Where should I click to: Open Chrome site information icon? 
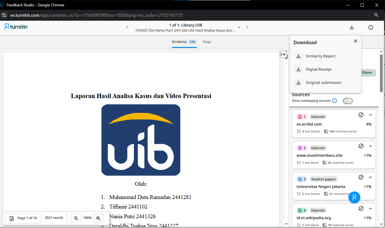[4, 15]
